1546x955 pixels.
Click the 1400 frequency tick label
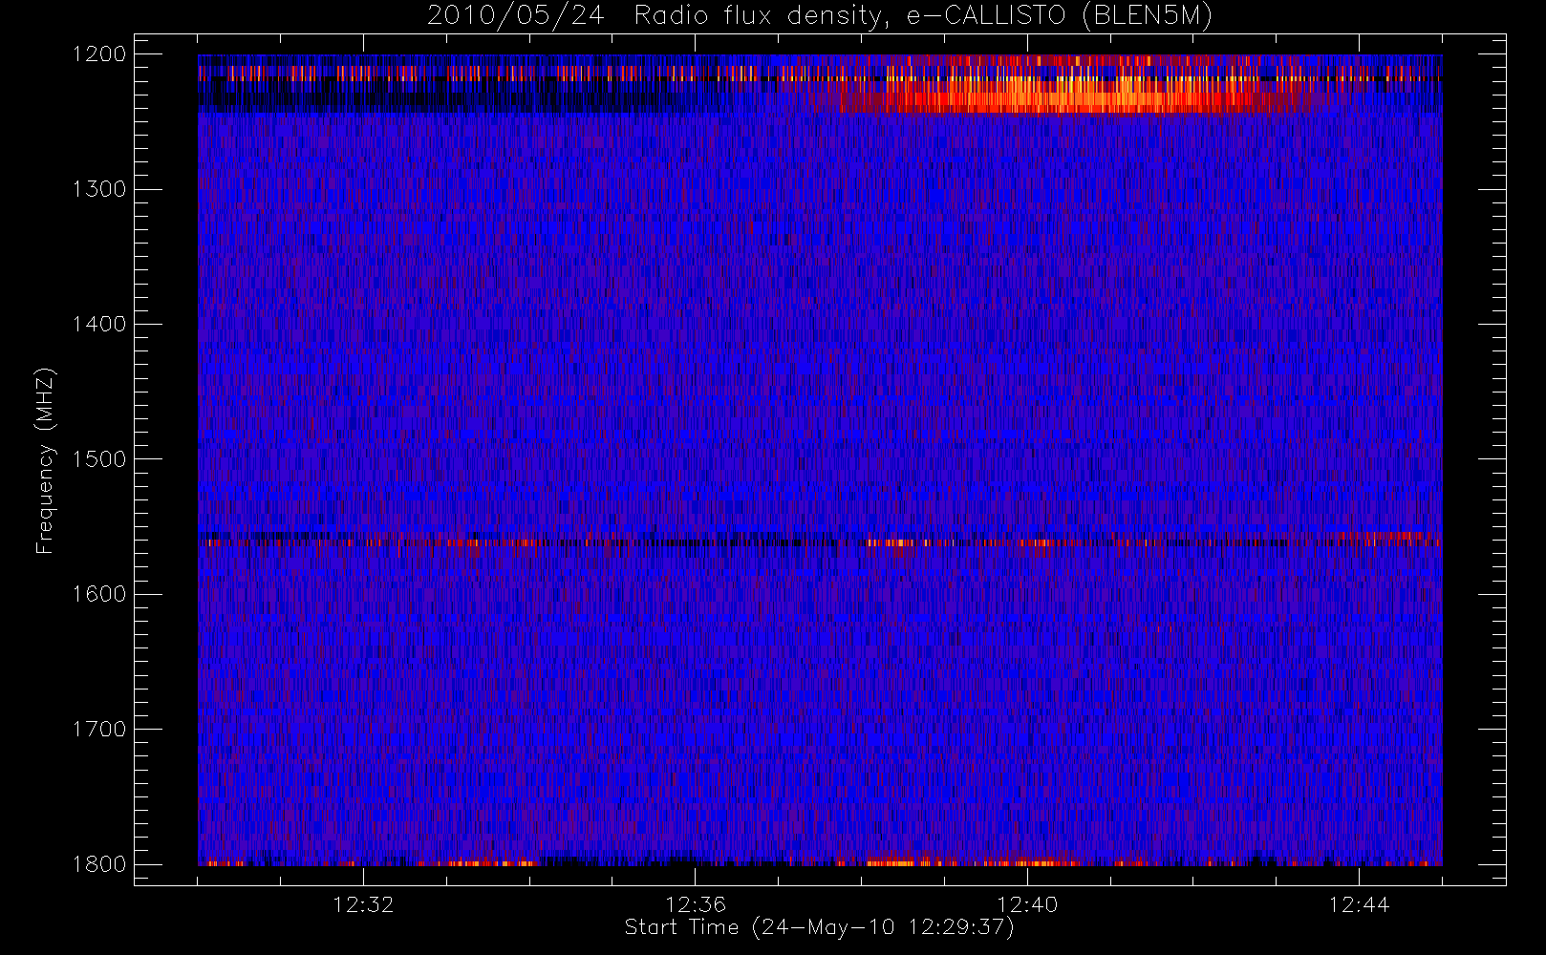(99, 325)
